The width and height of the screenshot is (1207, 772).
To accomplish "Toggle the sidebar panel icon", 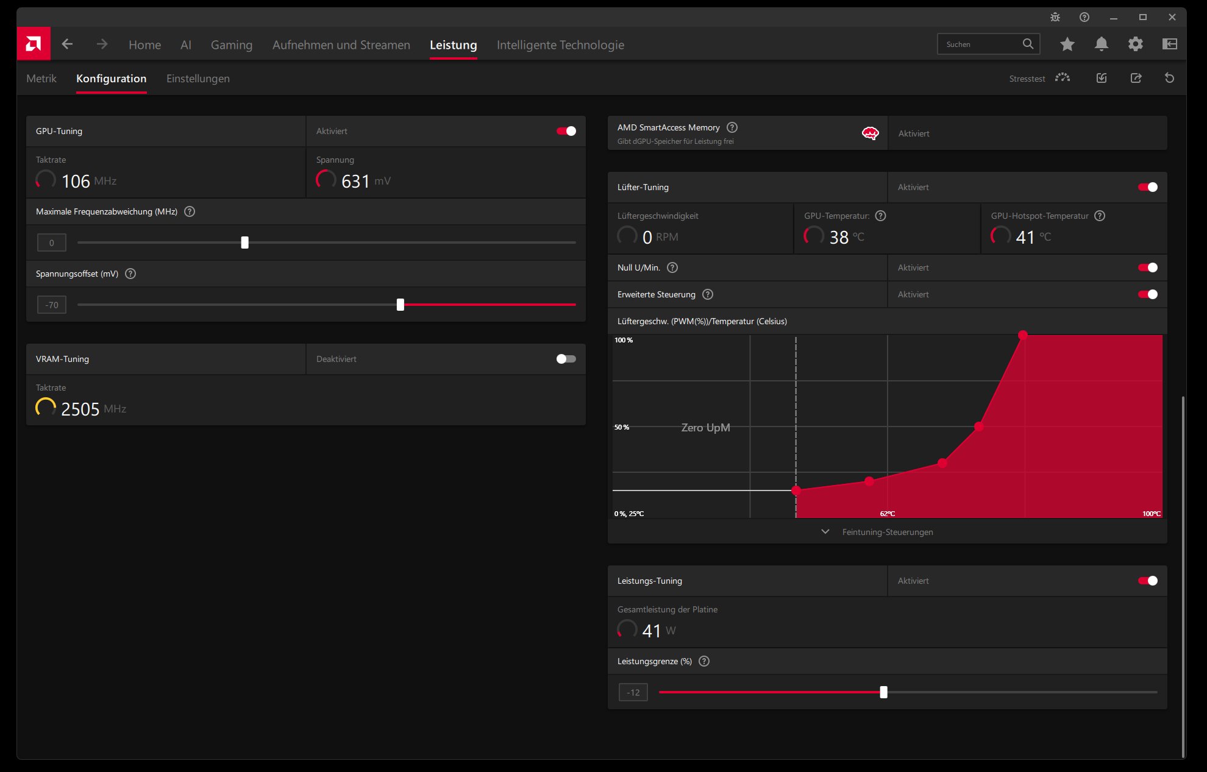I will 1169,44.
